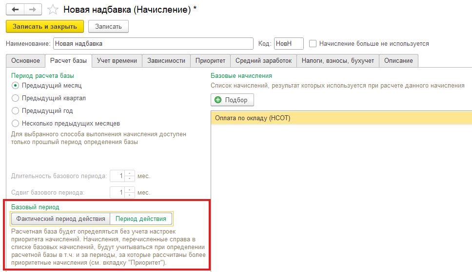
Task: Increase Длительность базового периода value
Action: (129, 173)
